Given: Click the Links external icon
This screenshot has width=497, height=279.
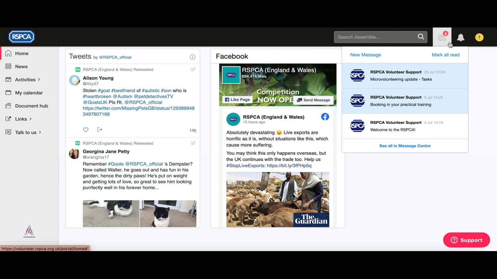Looking at the screenshot, I should (8, 119).
